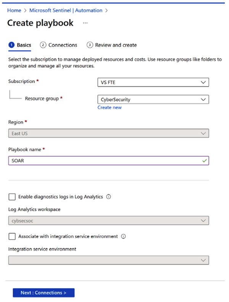Screen dimensions: 229x302
Task: Go to Review and create tab
Action: (x=116, y=45)
